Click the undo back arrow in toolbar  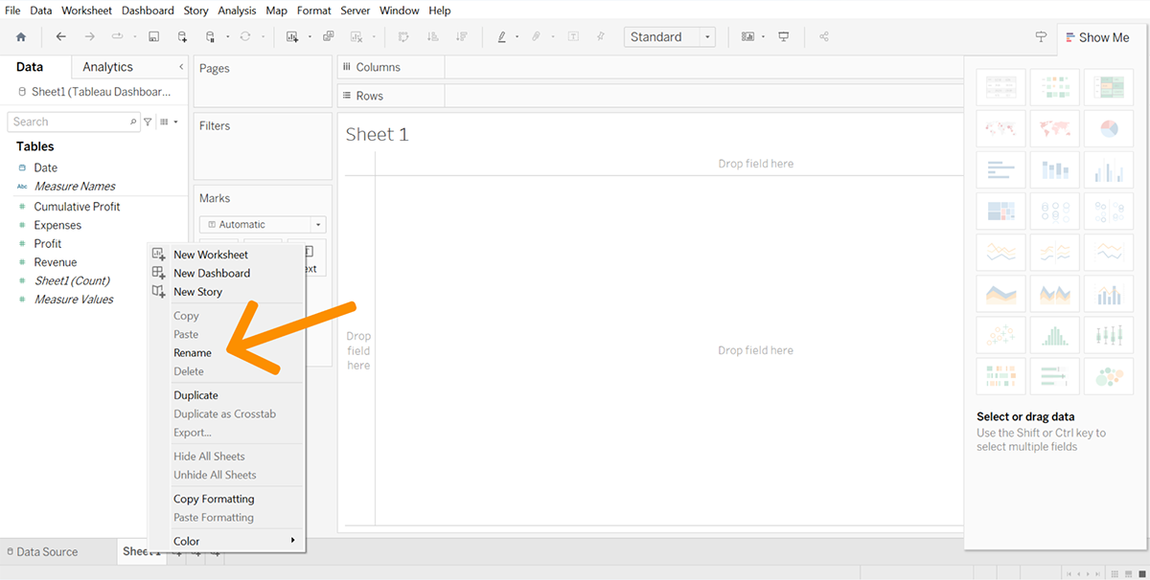click(x=61, y=37)
